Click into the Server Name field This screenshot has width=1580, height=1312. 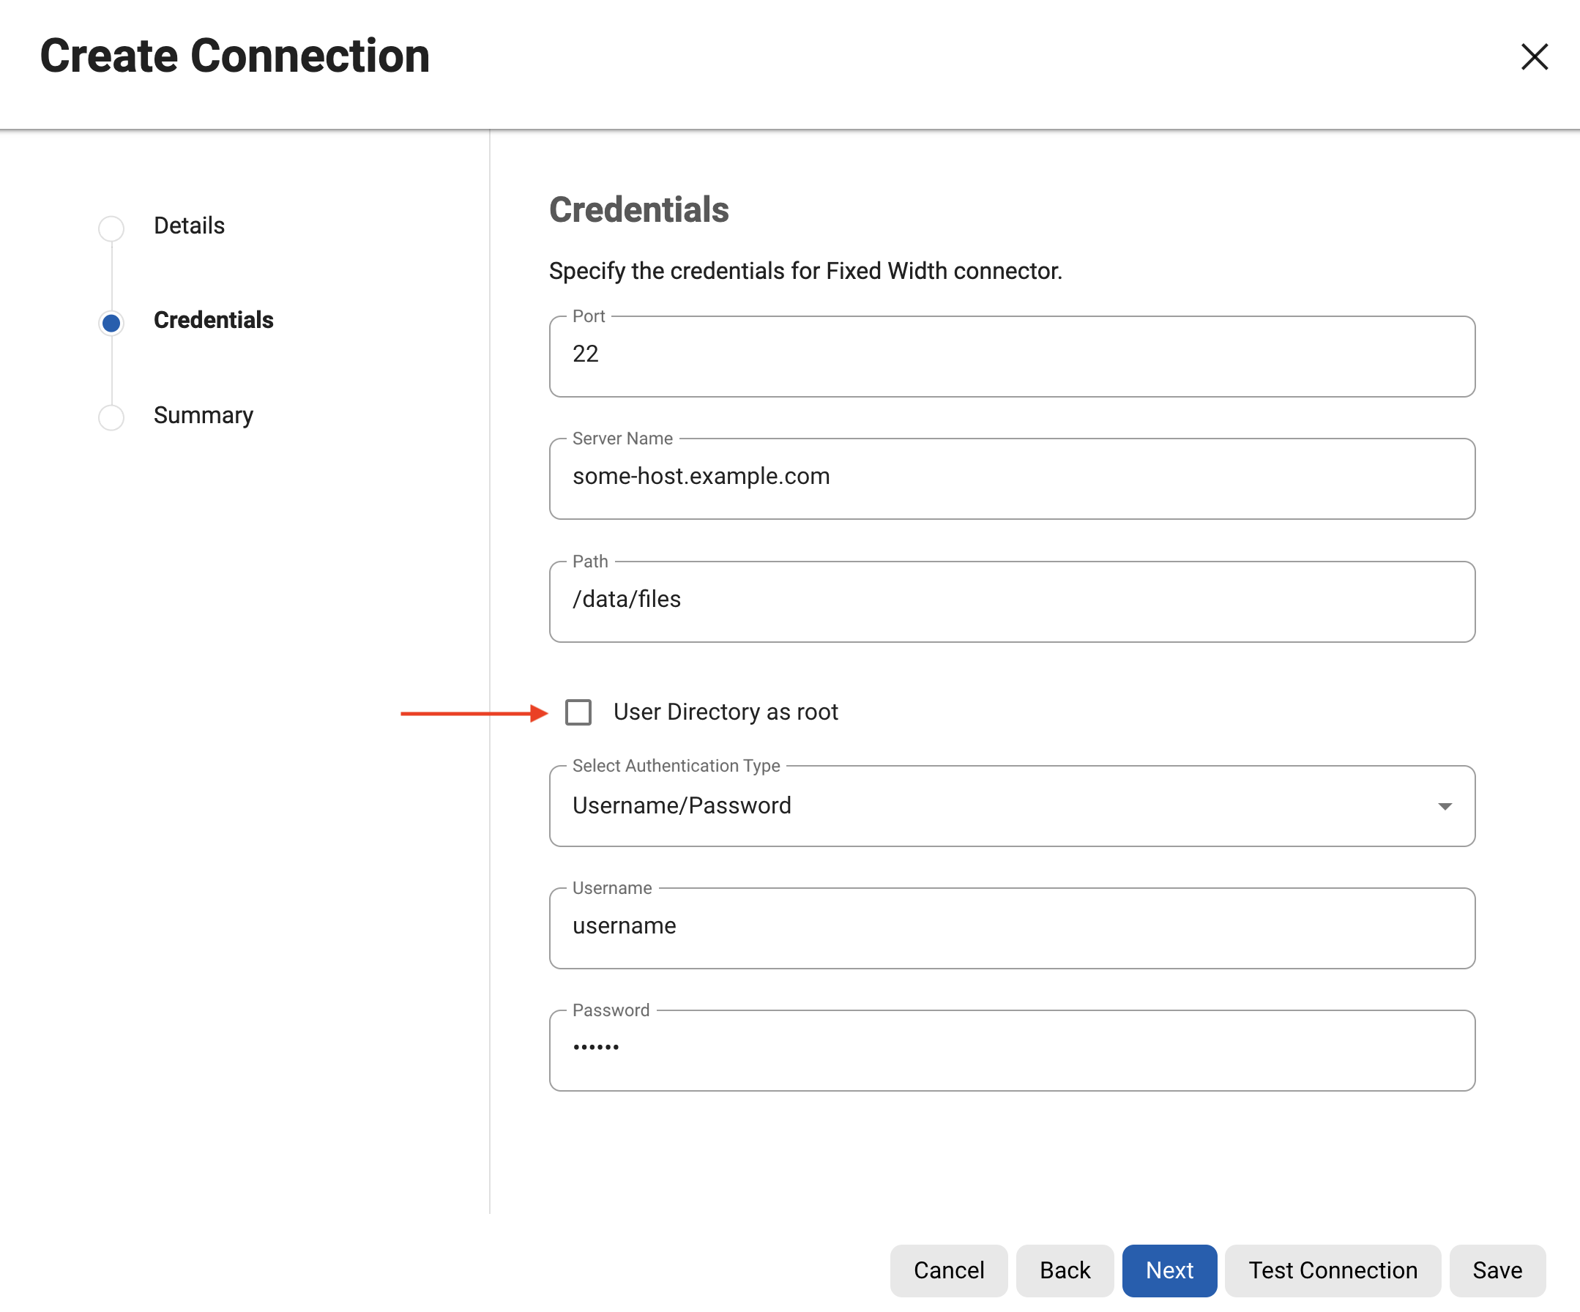coord(1011,477)
